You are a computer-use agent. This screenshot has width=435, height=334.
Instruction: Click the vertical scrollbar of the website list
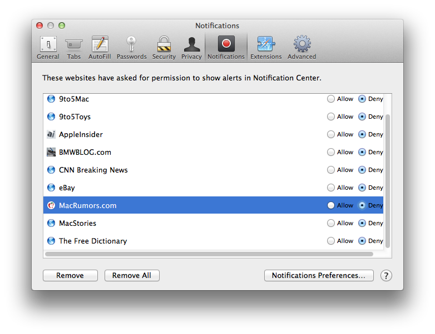coord(388,181)
